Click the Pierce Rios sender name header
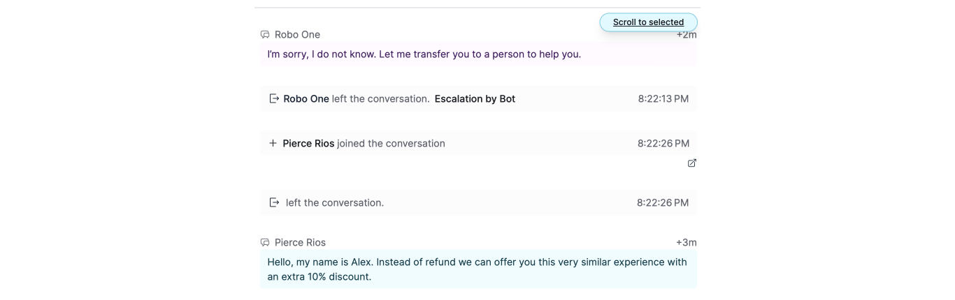This screenshot has width=955, height=300. point(300,243)
